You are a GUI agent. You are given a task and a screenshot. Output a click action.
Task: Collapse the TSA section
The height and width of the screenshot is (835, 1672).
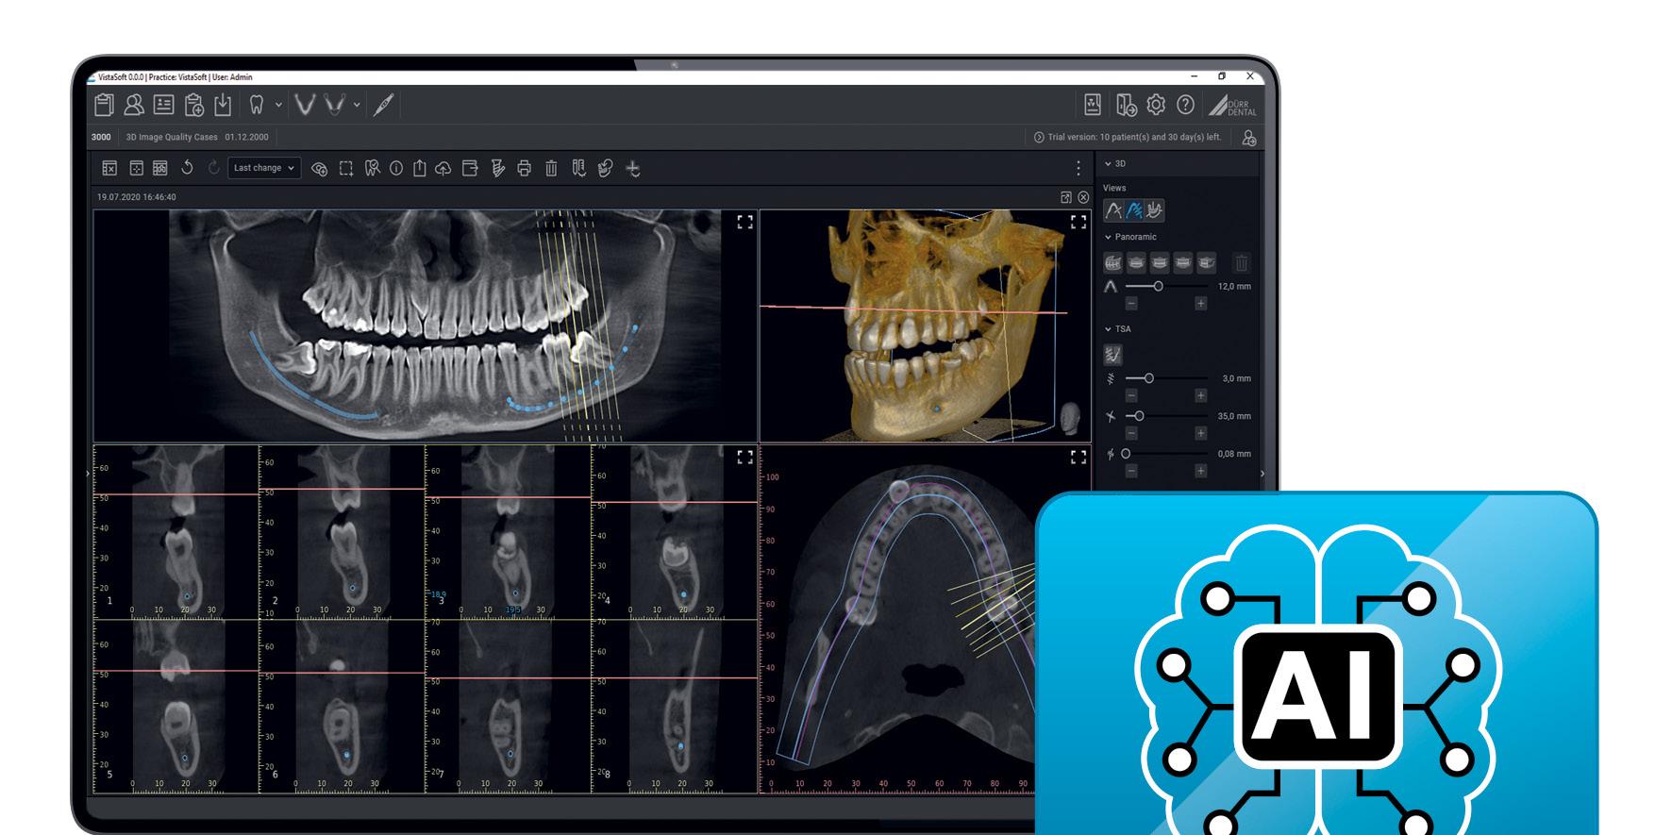[x=1108, y=329]
